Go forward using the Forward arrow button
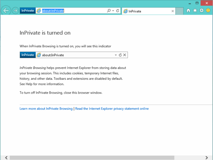Image resolution: width=213 pixels, height=160 pixels. tap(15, 10)
